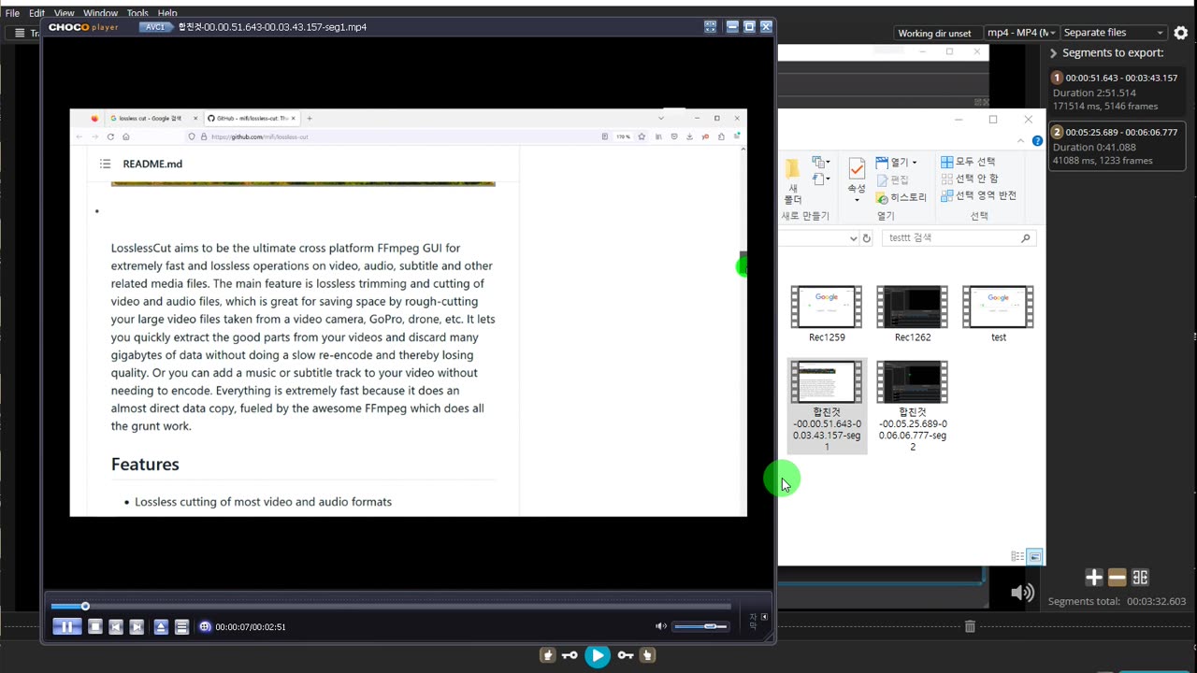This screenshot has height=673, width=1197.
Task: Adjust the CHOCO player volume slider
Action: point(701,626)
